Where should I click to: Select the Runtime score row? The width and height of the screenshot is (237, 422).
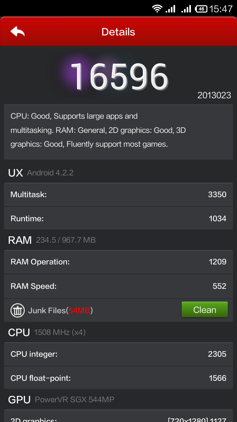[118, 219]
